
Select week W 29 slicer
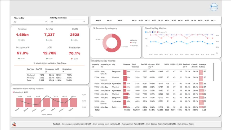pos(200,21)
